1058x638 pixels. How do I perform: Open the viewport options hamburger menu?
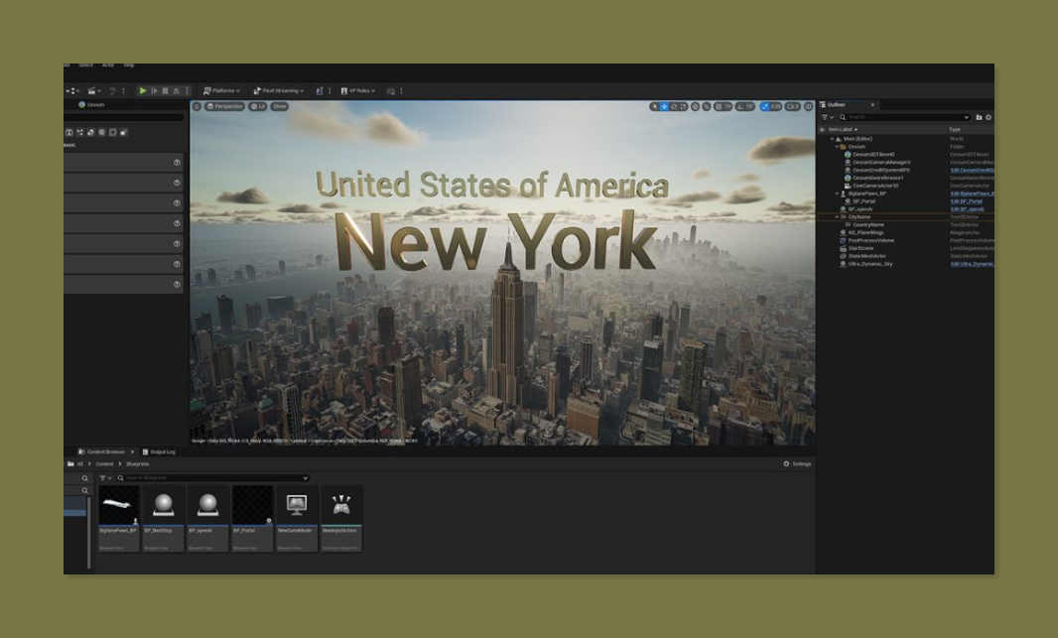pyautogui.click(x=197, y=106)
